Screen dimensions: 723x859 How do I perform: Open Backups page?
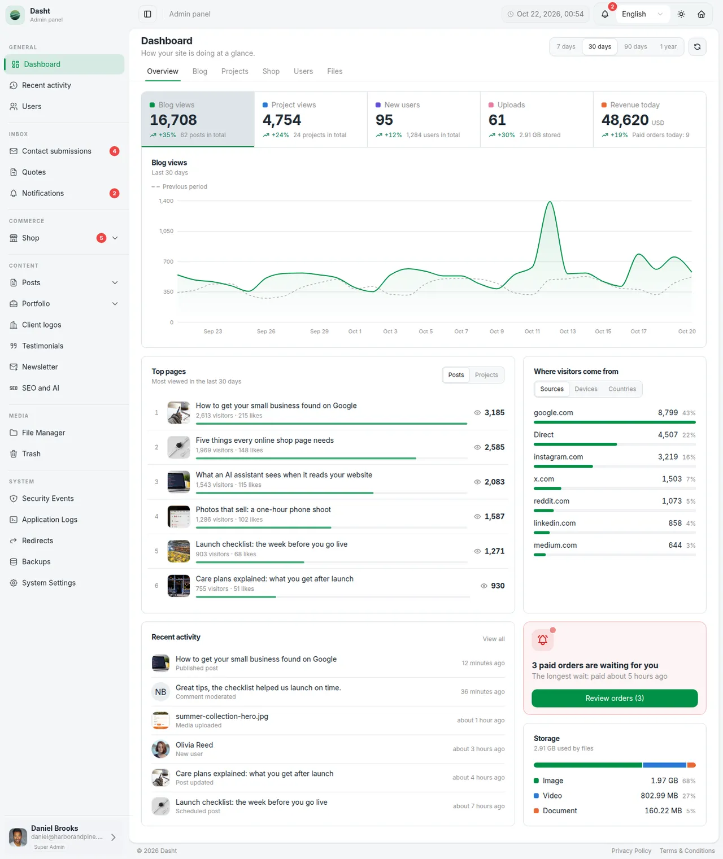pyautogui.click(x=64, y=562)
